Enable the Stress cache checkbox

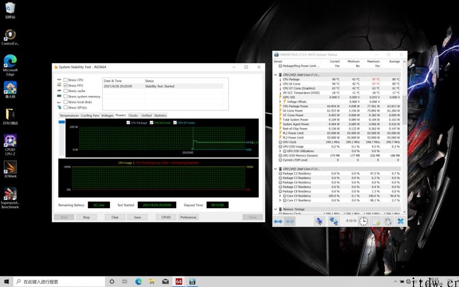pos(66,91)
